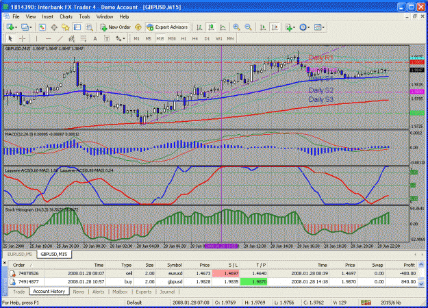Select the GBPUSD,M15 chart tab

tap(54, 254)
